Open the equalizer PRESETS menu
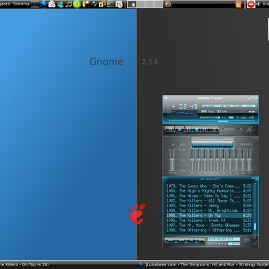 pos(246,145)
